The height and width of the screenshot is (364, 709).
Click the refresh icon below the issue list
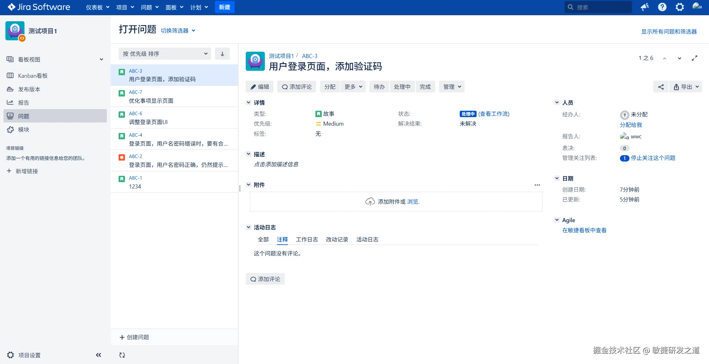point(122,355)
